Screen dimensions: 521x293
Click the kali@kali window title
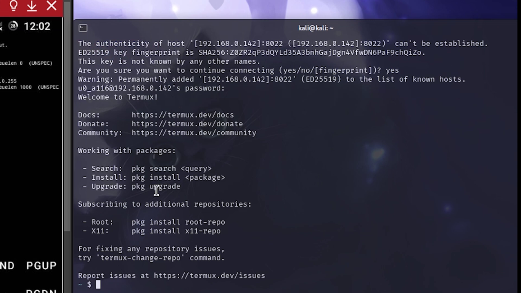tap(315, 28)
